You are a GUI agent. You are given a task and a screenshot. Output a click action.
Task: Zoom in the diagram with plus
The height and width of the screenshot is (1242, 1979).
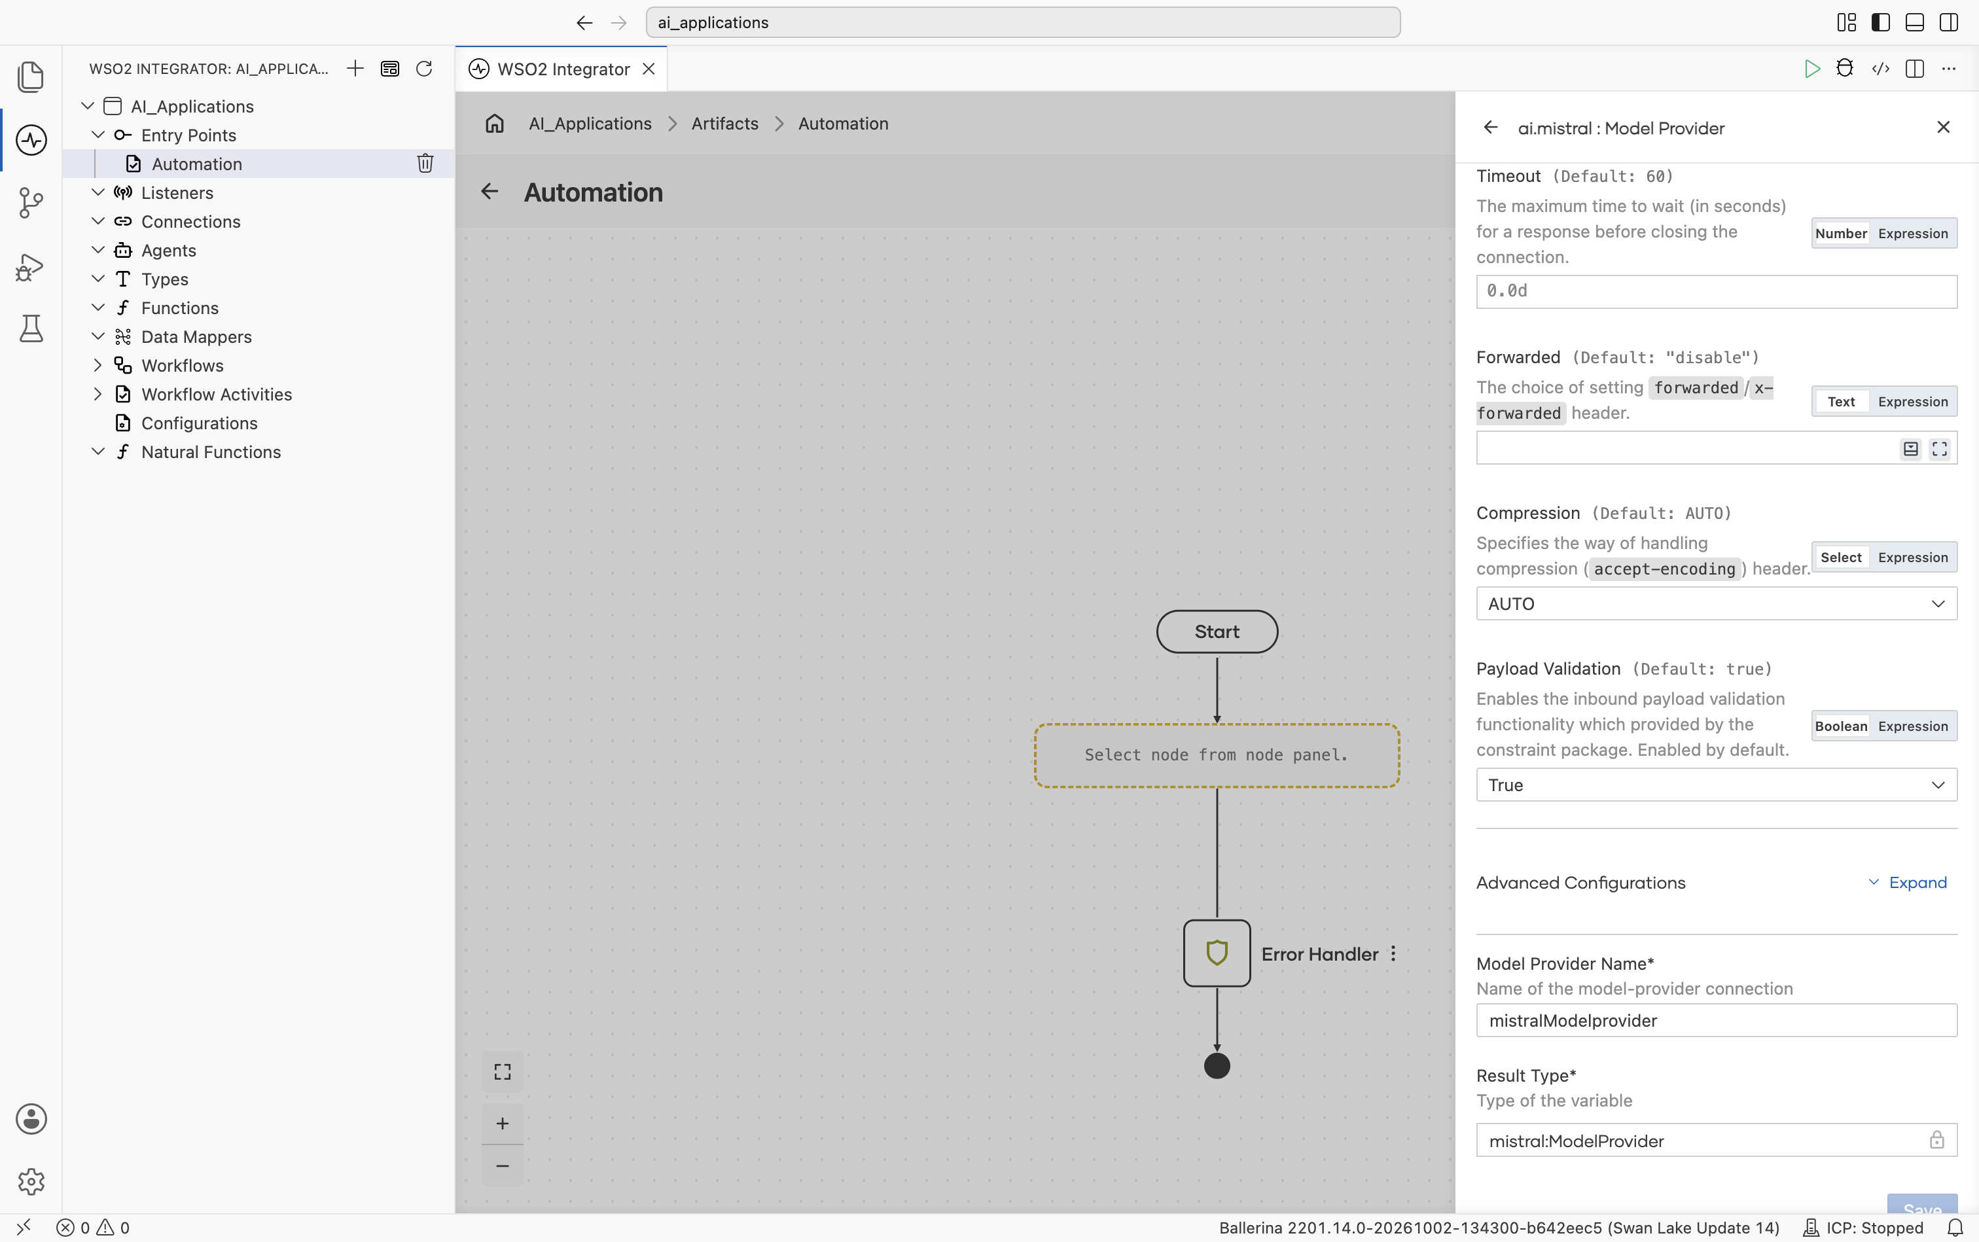502,1123
